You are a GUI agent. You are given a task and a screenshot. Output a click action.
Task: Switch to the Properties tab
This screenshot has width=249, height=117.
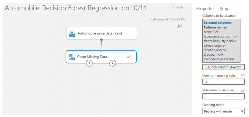[206, 8]
